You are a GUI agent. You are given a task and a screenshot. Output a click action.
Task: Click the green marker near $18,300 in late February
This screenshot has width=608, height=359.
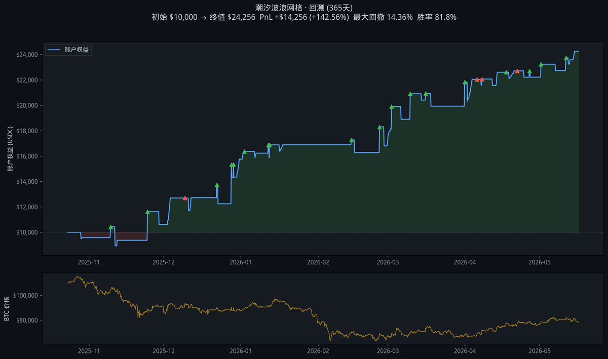(x=379, y=128)
